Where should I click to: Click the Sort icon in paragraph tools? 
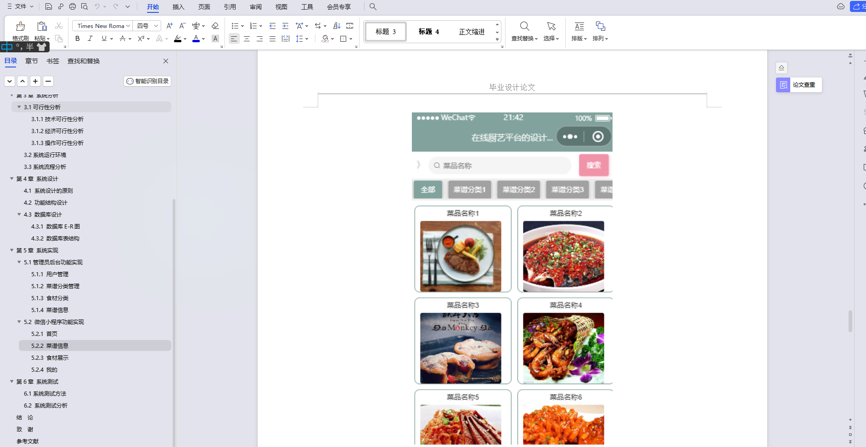[337, 26]
